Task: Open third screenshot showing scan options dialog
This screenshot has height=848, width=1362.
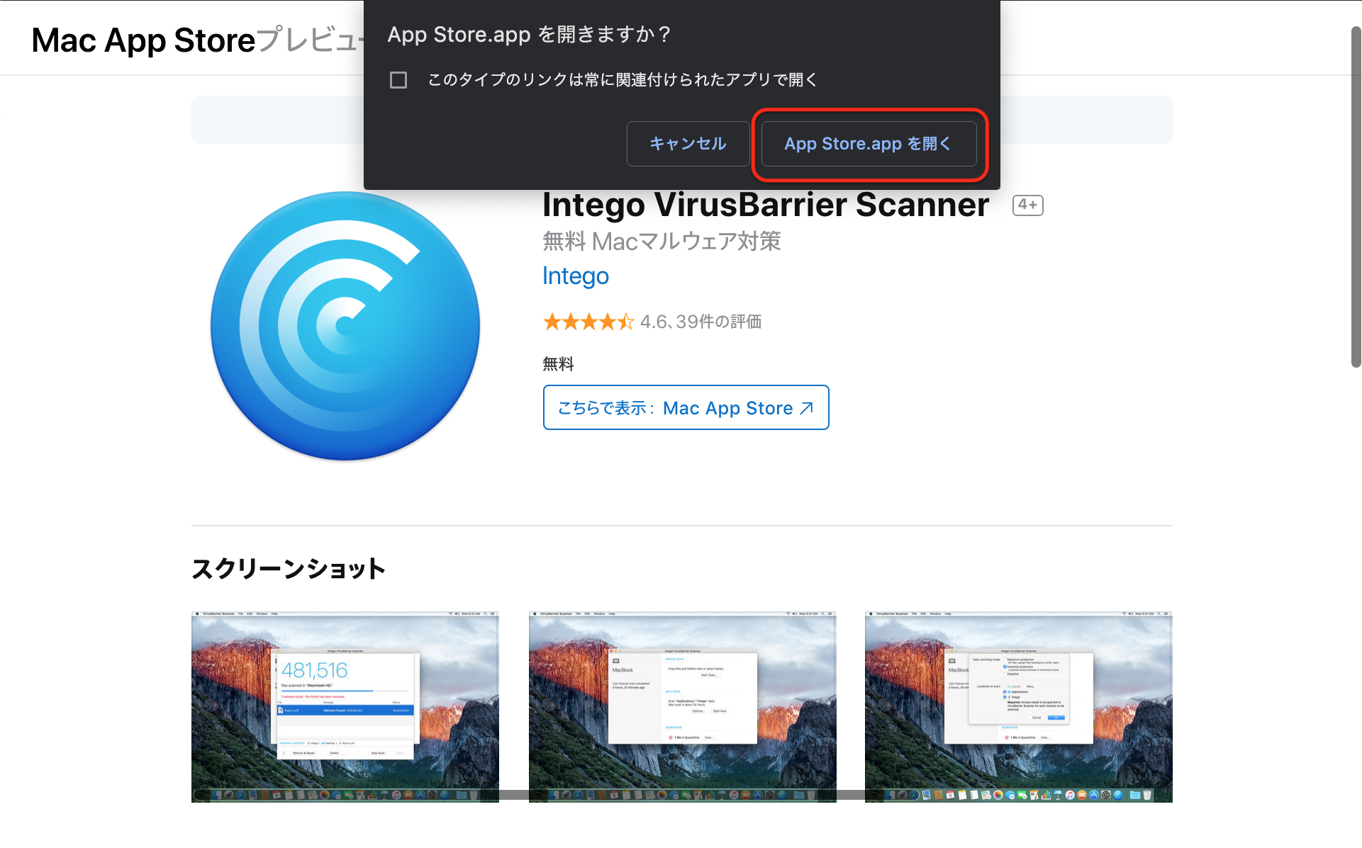Action: point(1018,707)
